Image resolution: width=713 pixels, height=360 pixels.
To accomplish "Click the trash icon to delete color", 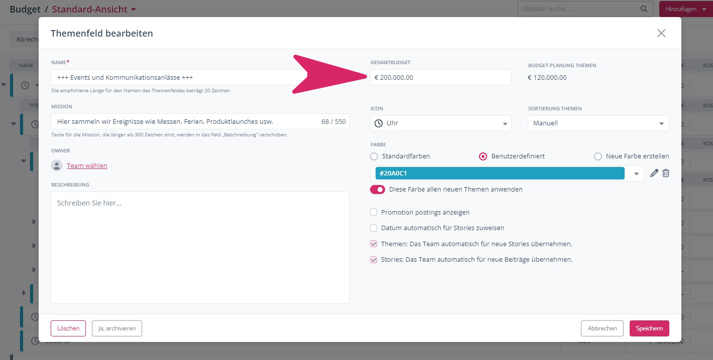I will click(x=666, y=173).
